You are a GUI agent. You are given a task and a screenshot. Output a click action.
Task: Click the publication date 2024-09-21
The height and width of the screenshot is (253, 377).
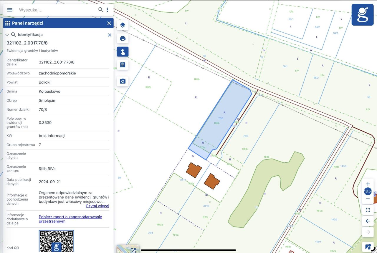point(50,182)
